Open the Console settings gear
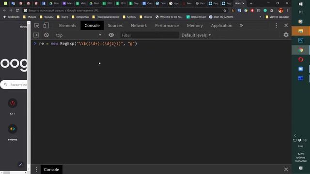Screen dimensions: 310x174 point(286,35)
